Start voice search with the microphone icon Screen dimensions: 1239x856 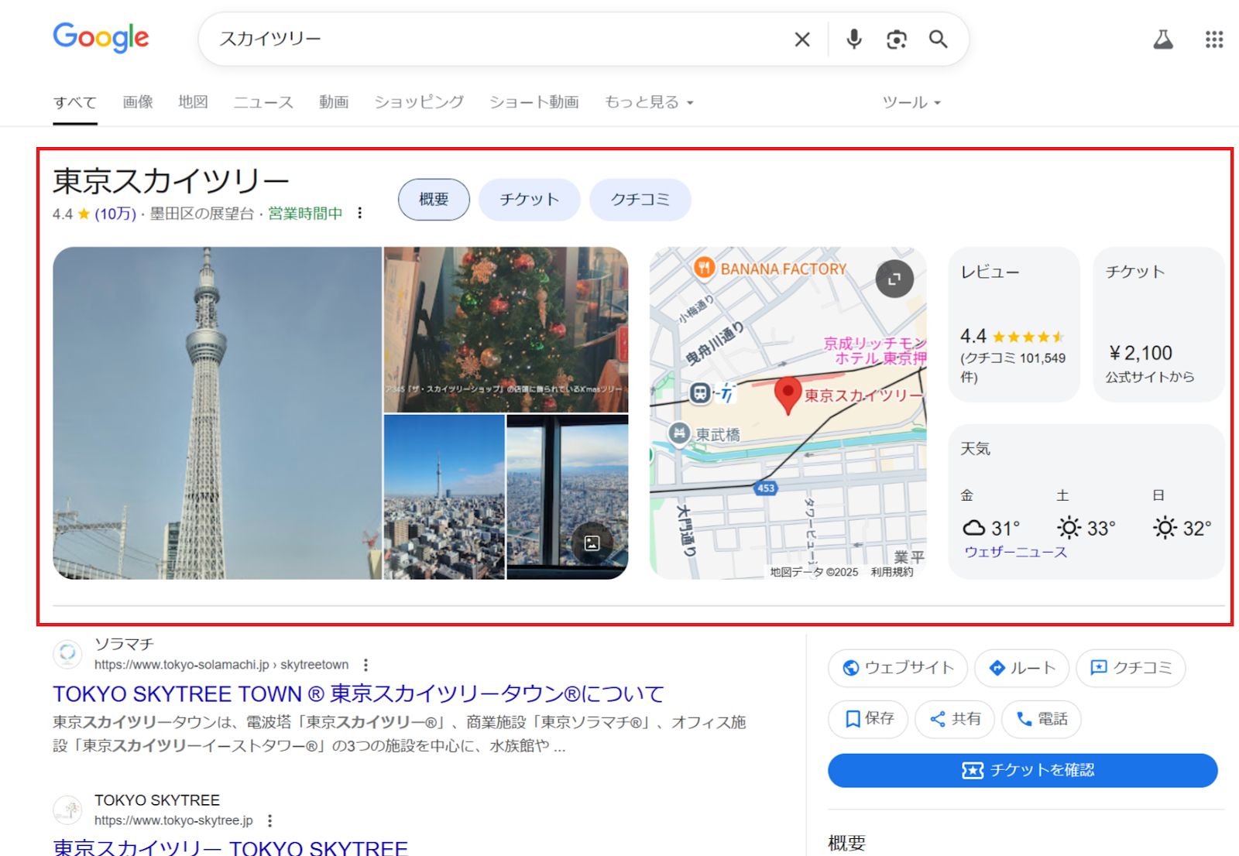click(x=853, y=39)
